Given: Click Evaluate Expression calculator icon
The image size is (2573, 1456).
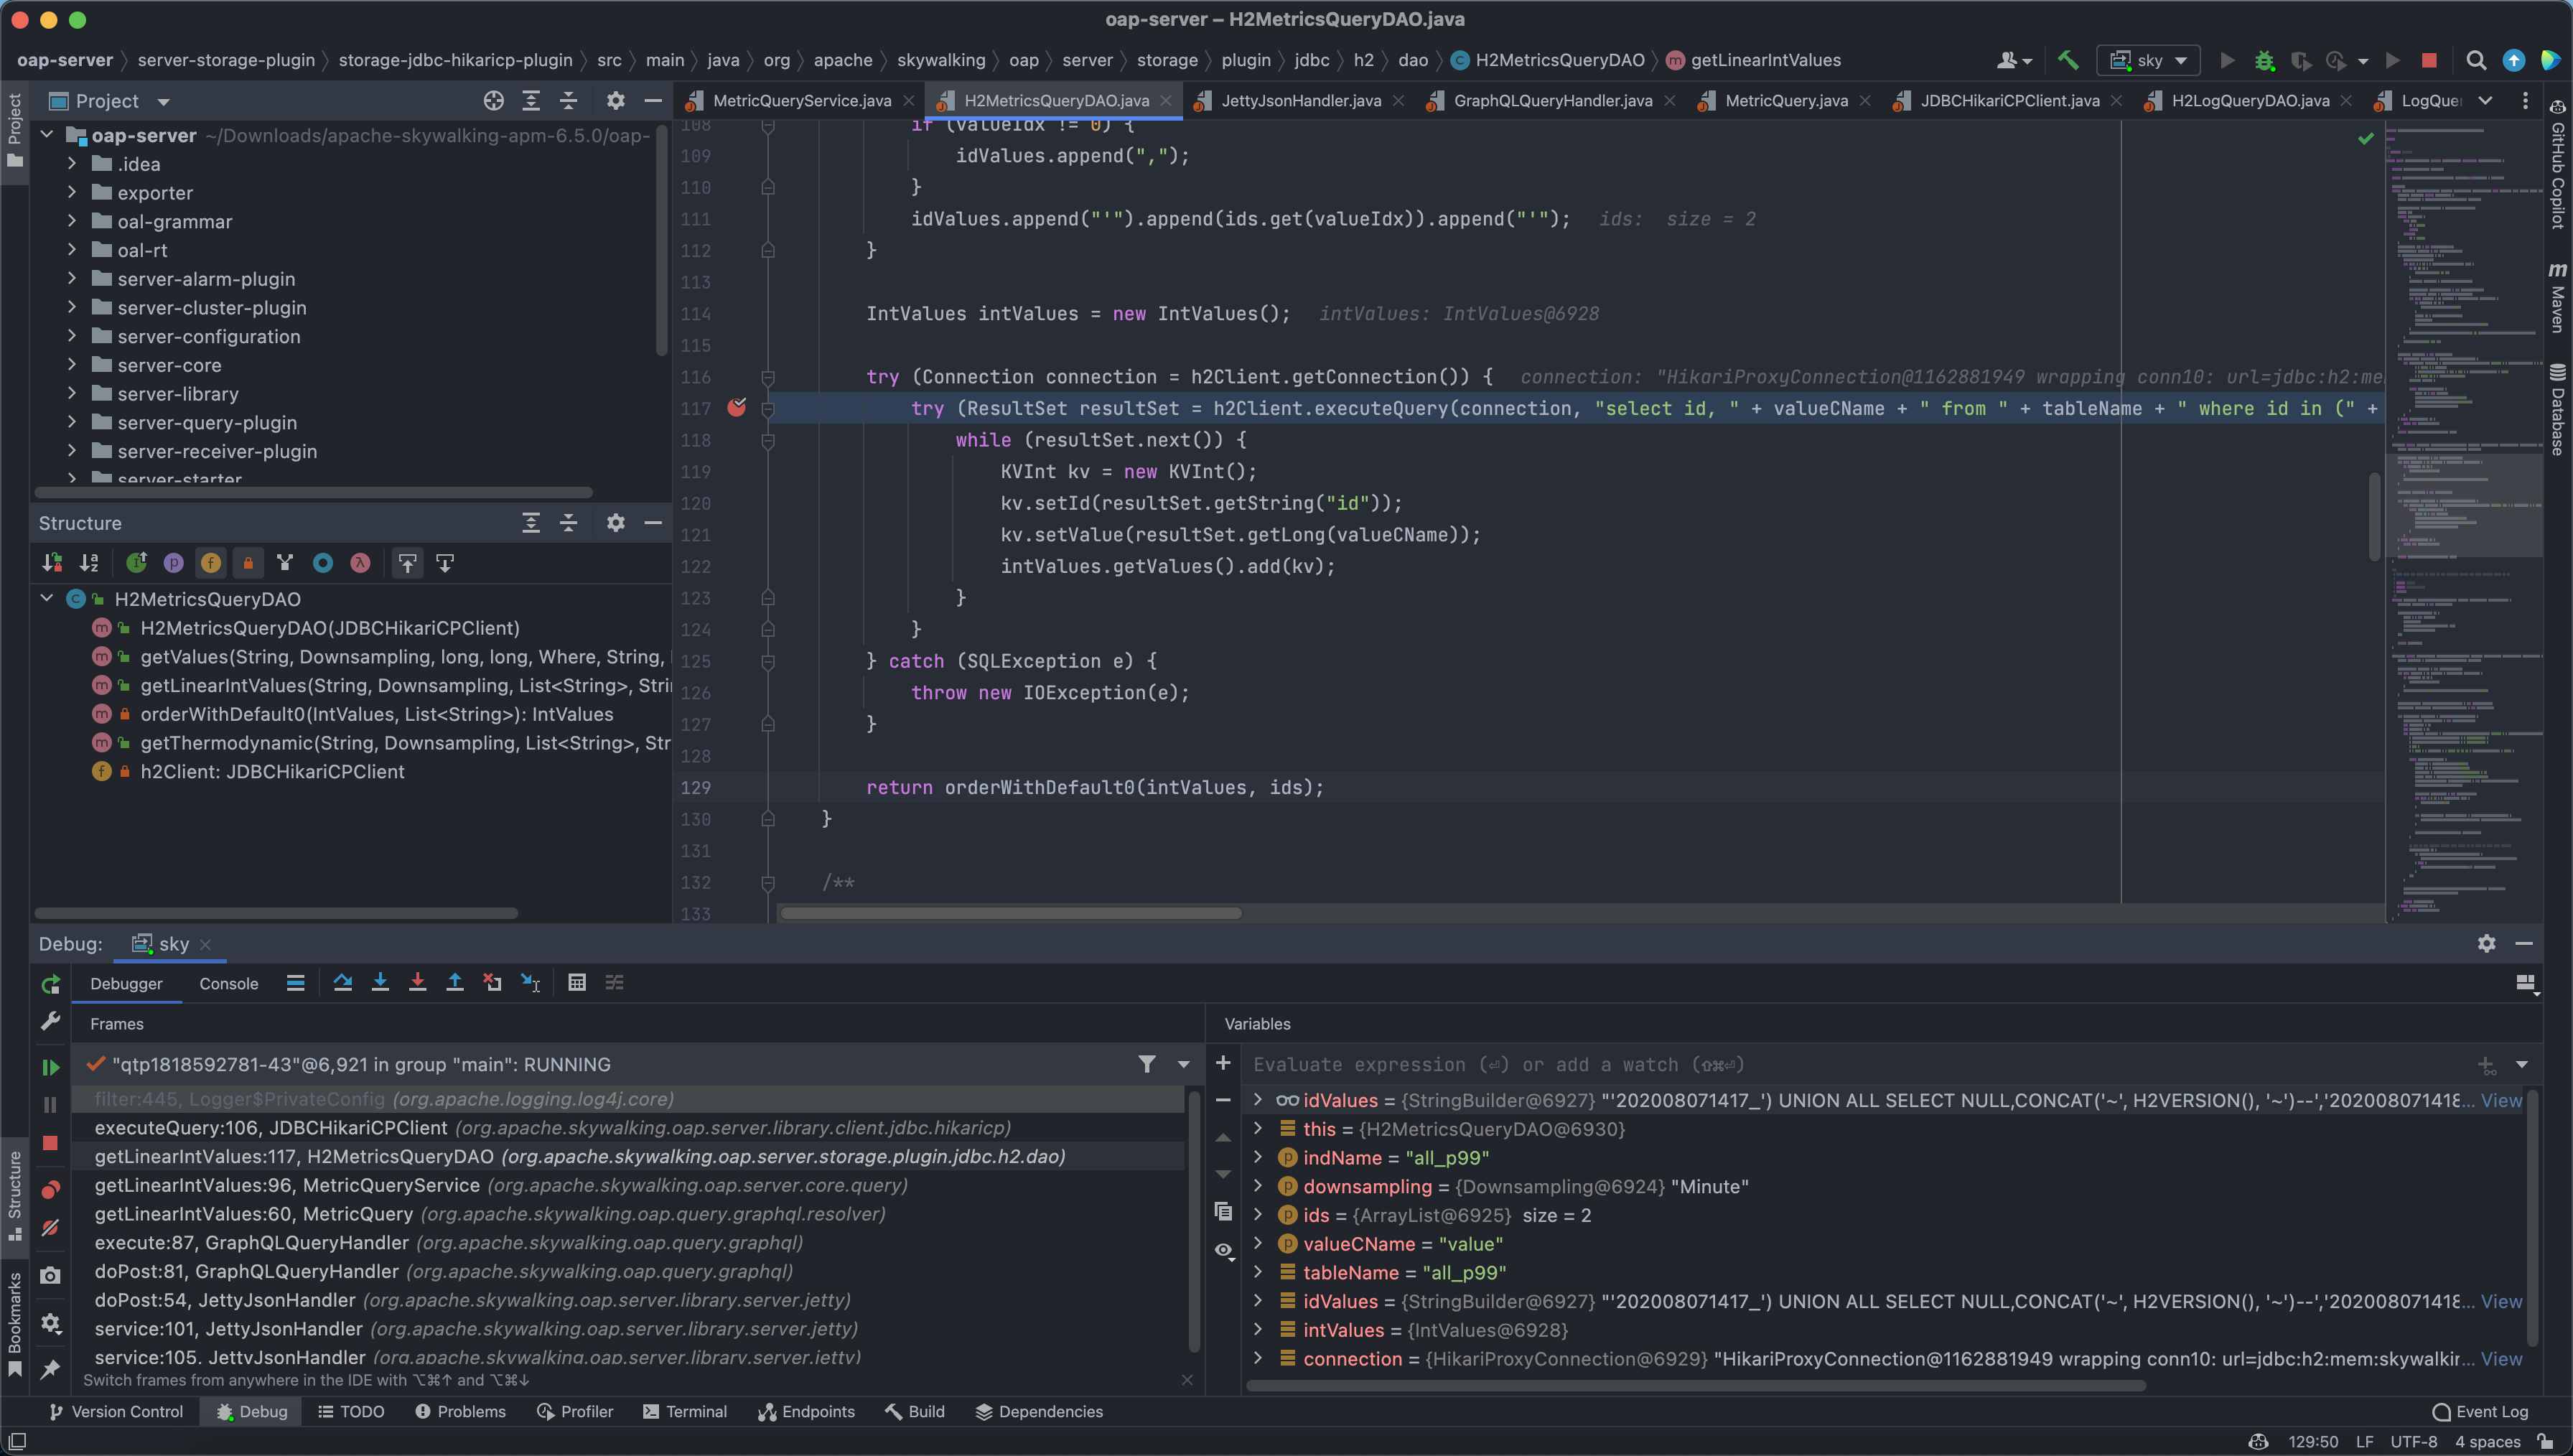Looking at the screenshot, I should click(576, 983).
